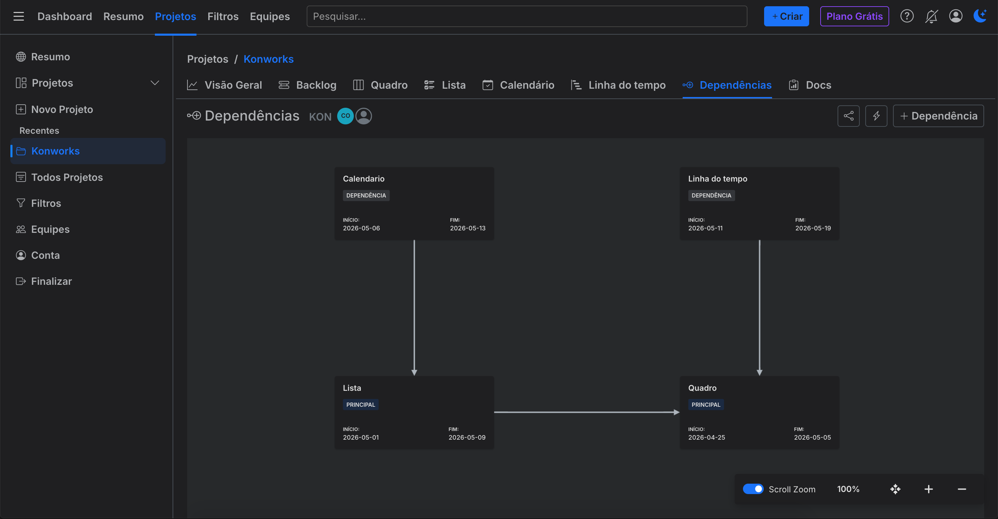Switch to the Calendário tab
This screenshot has height=519, width=998.
coord(518,85)
